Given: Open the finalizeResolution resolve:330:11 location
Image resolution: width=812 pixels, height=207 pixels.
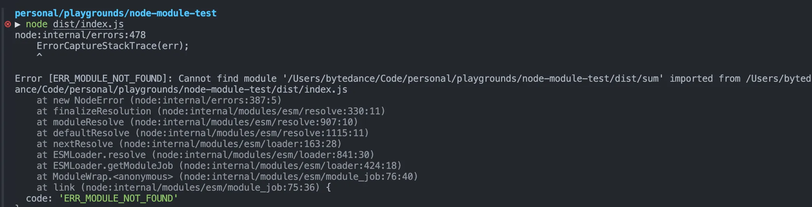Looking at the screenshot, I should [271, 111].
